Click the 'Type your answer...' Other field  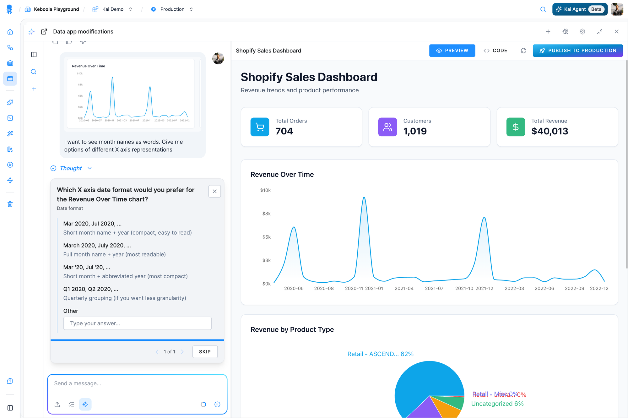coord(138,323)
